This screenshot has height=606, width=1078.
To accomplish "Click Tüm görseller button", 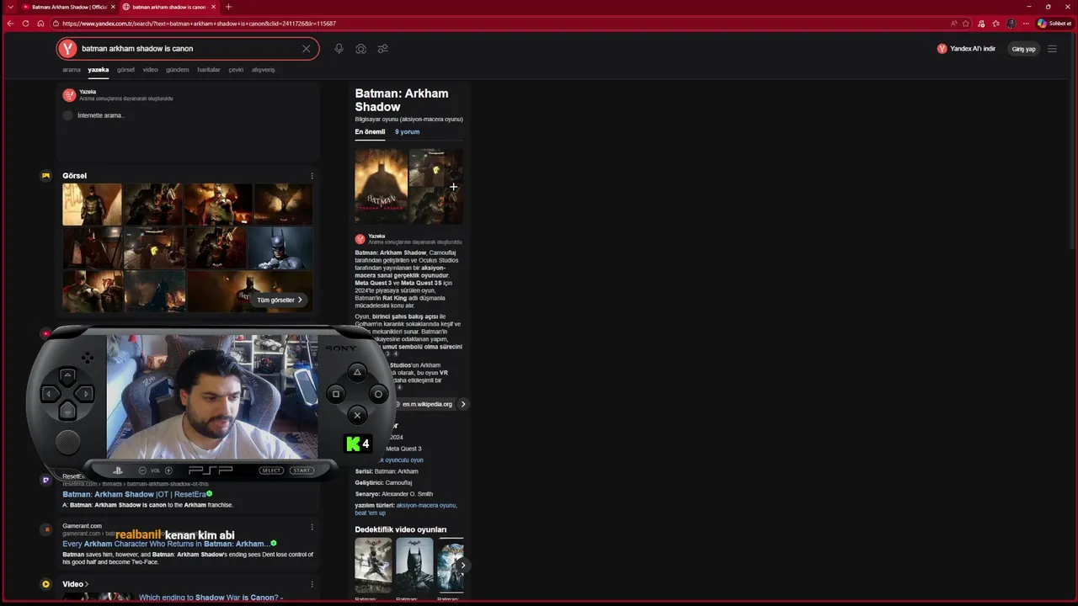I will coord(280,300).
